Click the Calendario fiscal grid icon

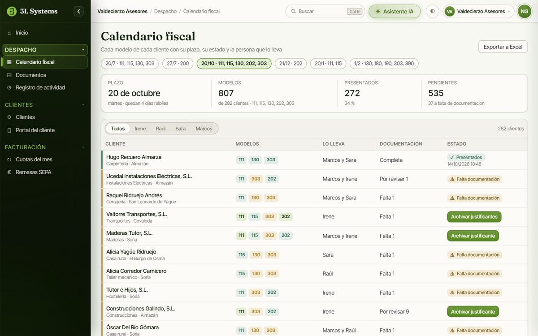(9, 62)
